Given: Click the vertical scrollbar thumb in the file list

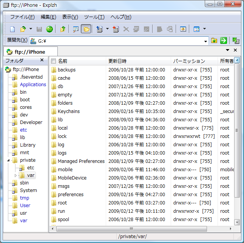Looking at the screenshot, I should [x=237, y=130].
